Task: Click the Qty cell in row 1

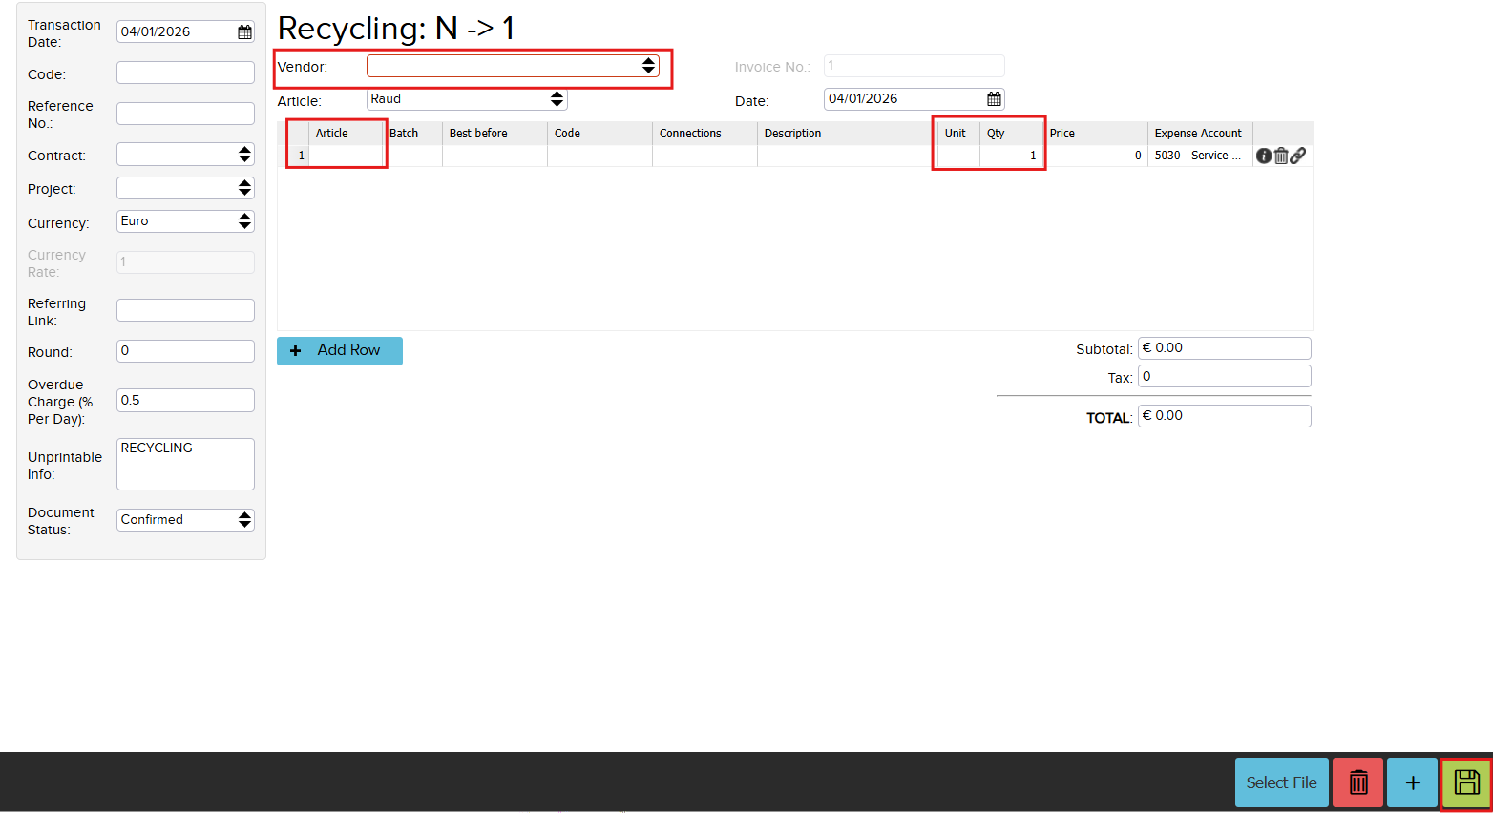Action: point(1011,156)
